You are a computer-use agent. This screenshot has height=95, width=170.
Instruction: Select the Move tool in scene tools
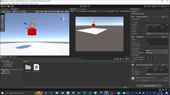pyautogui.click(x=2, y=18)
